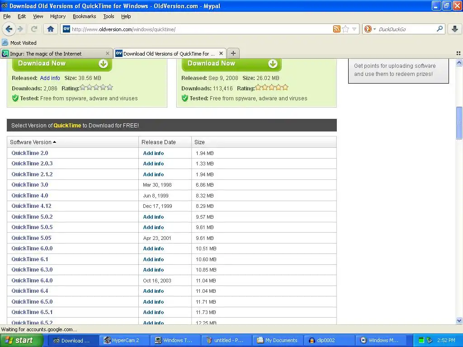The height and width of the screenshot is (347, 463).
Task: Switch to the Windows T... taskbar item
Action: (175, 340)
